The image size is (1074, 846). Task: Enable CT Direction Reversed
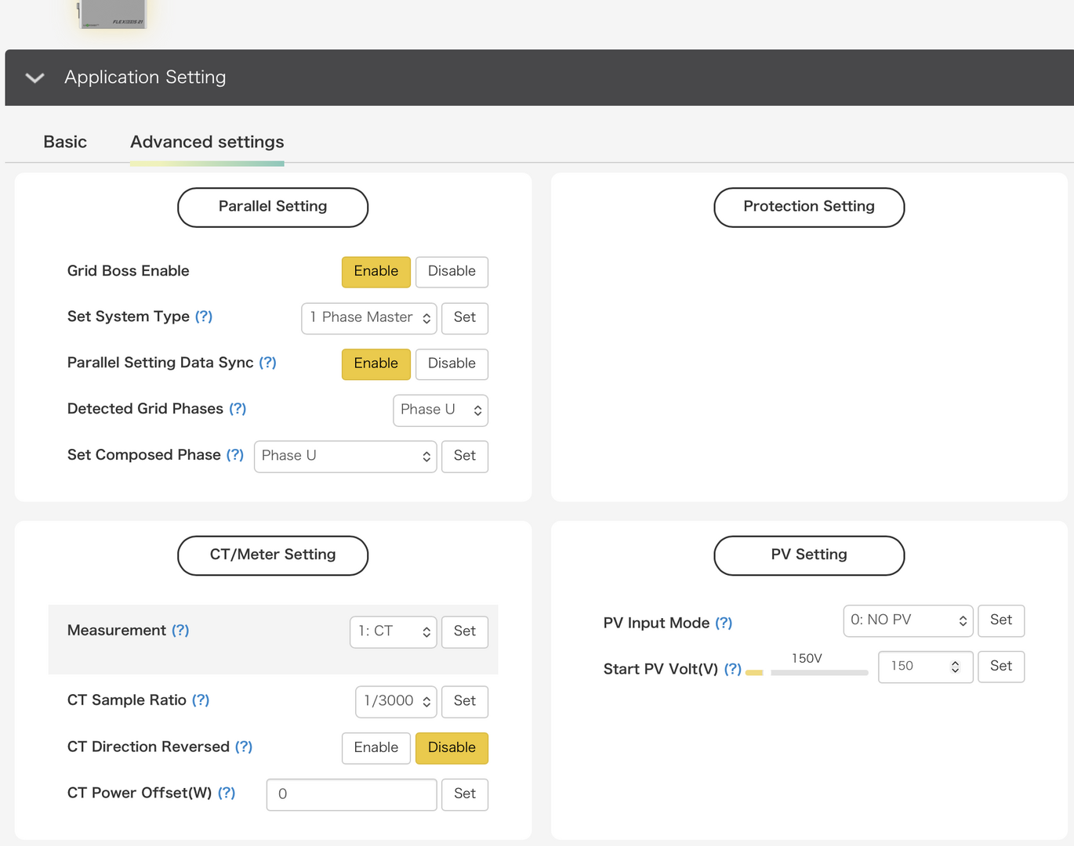tap(376, 748)
